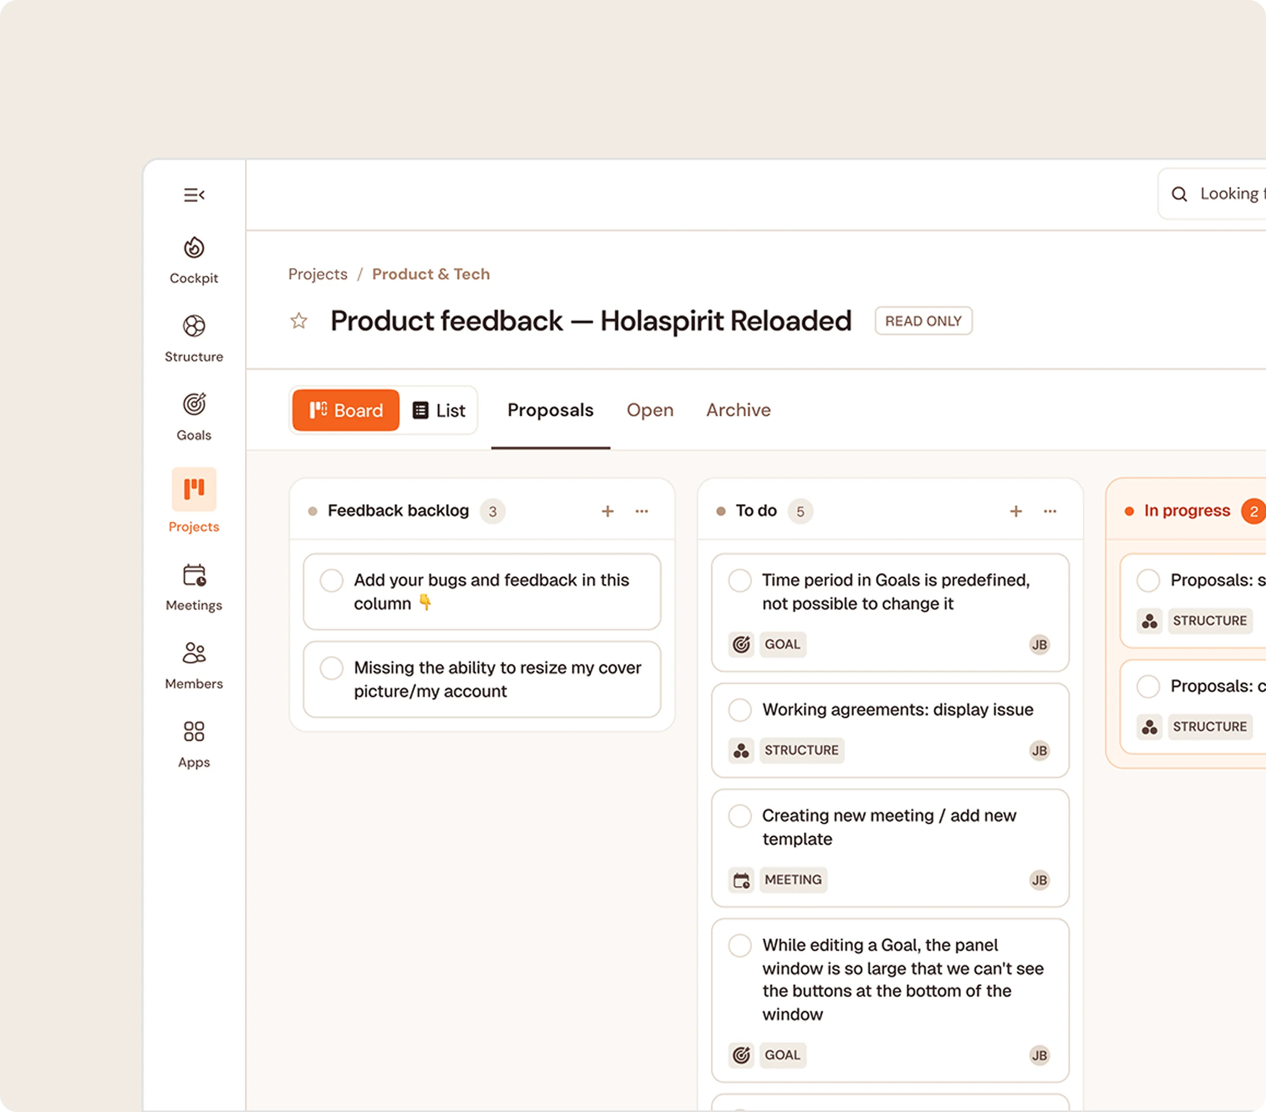The height and width of the screenshot is (1112, 1266).
Task: Collapse the sidebar with the menu icon
Action: pyautogui.click(x=194, y=195)
